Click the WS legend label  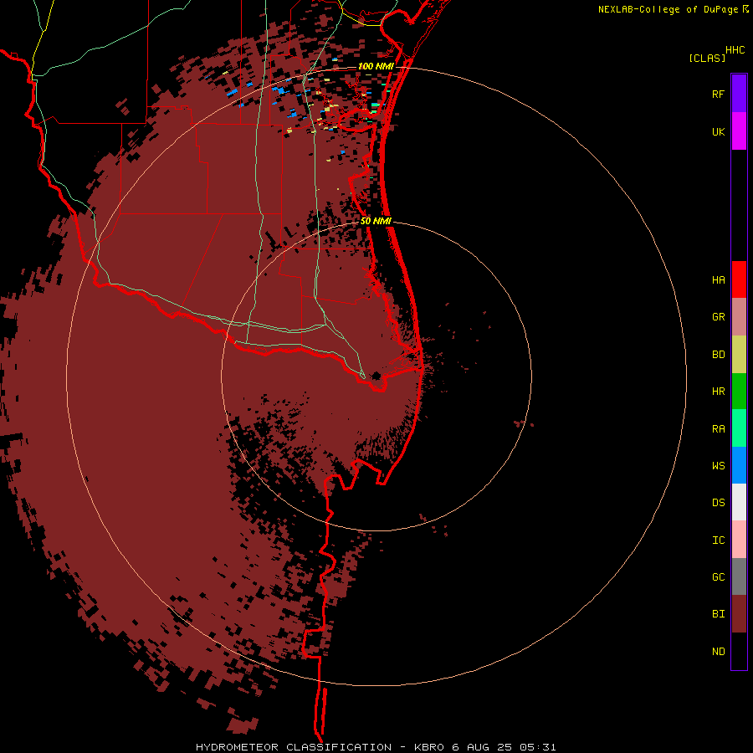[x=719, y=465]
